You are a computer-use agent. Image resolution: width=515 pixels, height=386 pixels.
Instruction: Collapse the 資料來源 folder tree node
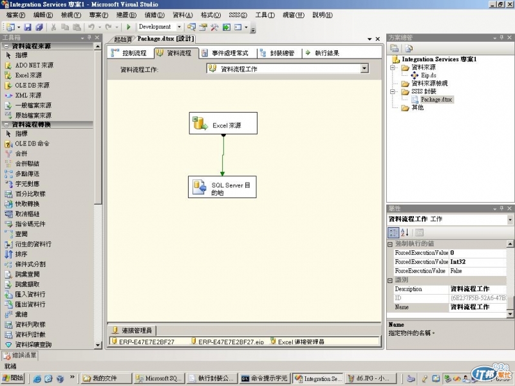click(393, 68)
